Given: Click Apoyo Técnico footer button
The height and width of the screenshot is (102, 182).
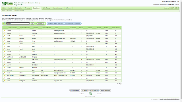Looking at the screenshot, I should point(94,90).
